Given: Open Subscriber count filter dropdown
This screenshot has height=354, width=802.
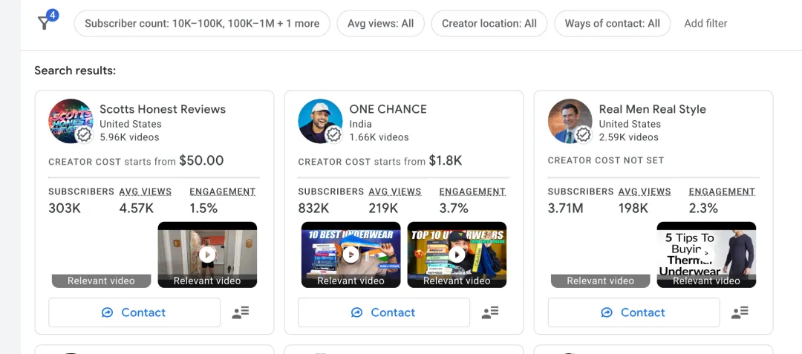Looking at the screenshot, I should click(x=202, y=23).
